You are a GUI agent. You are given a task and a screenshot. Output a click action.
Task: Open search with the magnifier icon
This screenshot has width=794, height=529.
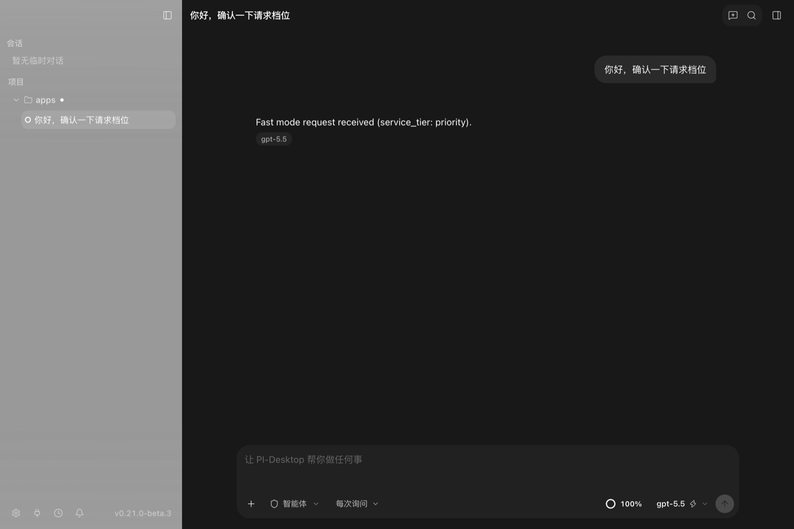pos(751,15)
